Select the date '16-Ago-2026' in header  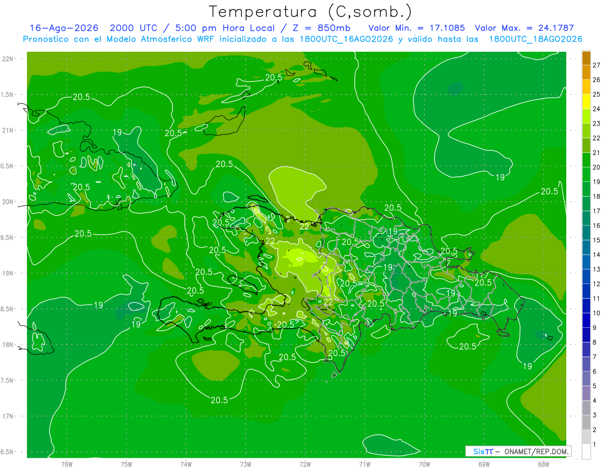(x=64, y=28)
